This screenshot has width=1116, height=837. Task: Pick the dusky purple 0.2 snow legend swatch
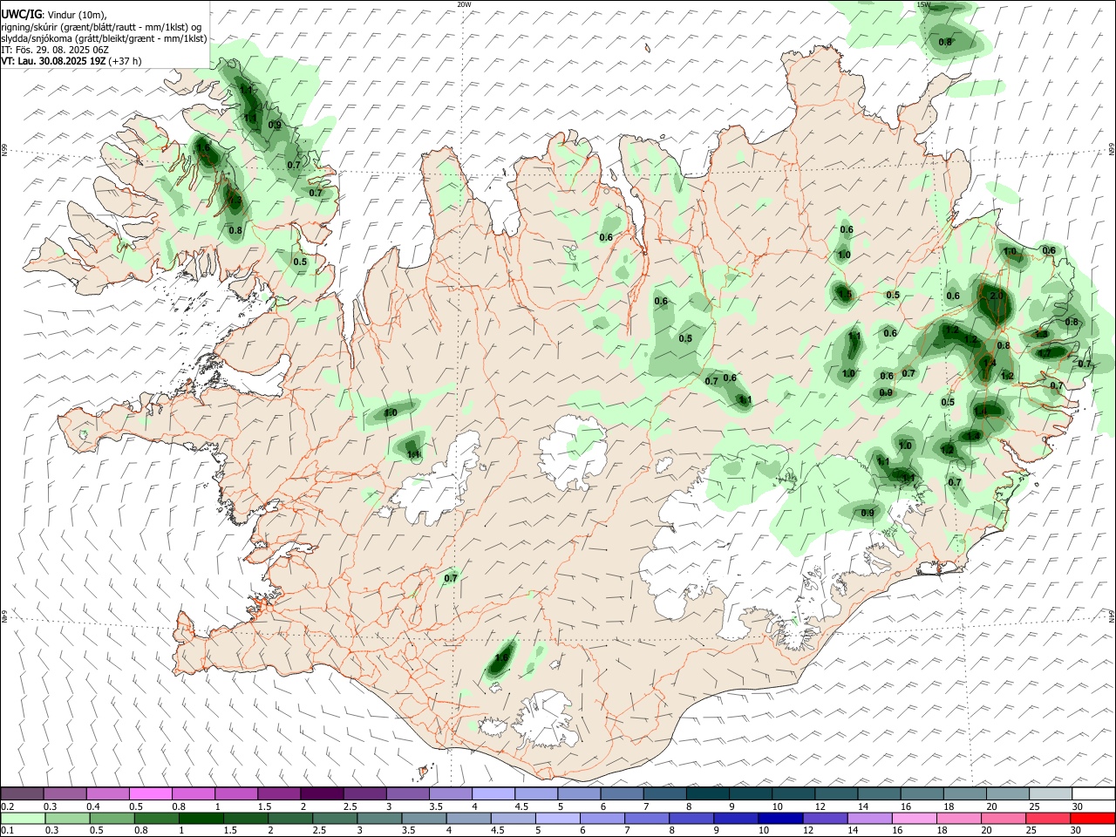(x=22, y=793)
